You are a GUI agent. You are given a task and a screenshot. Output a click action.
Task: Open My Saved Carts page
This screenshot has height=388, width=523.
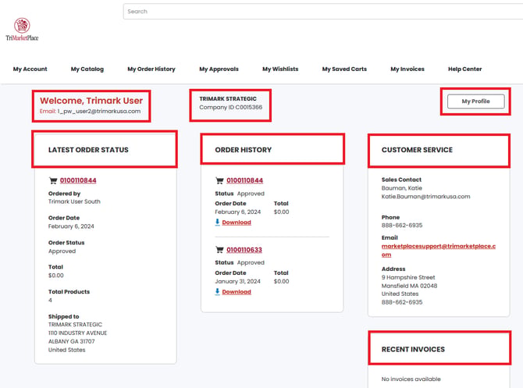click(x=344, y=69)
